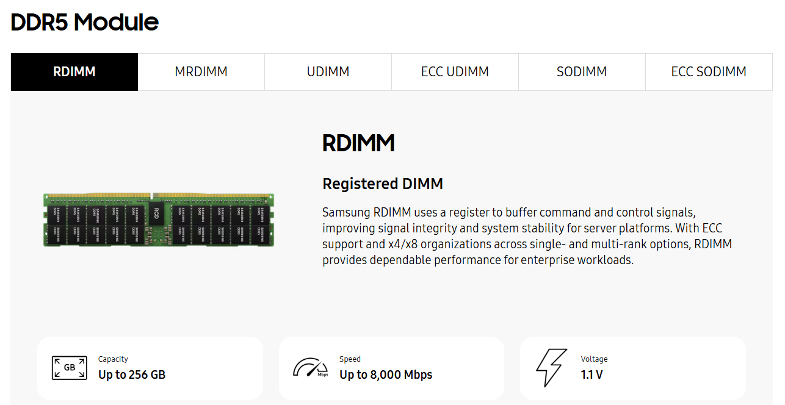This screenshot has height=405, width=785.
Task: Click the Speed label text
Action: click(x=350, y=359)
